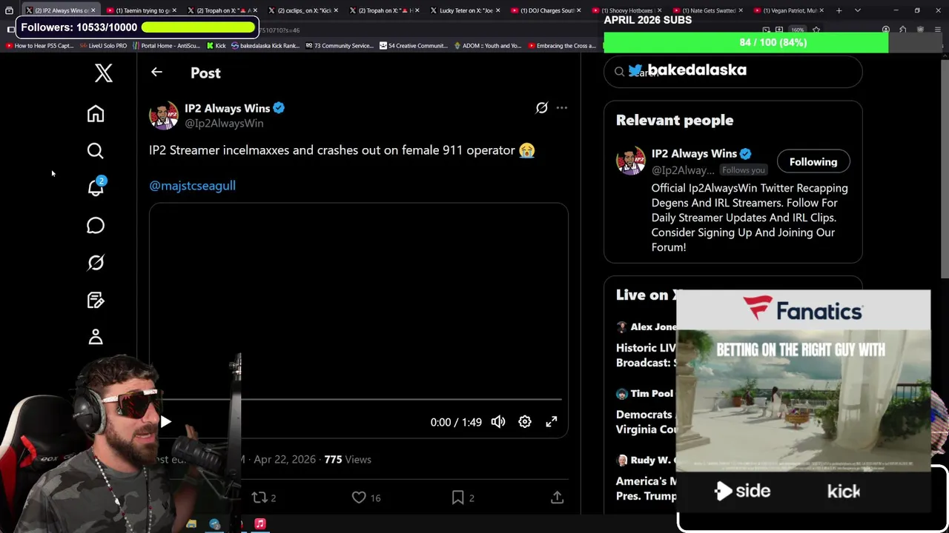The width and height of the screenshot is (949, 533).
Task: Click the Following button for IP2 Always Wins
Action: [x=813, y=162]
